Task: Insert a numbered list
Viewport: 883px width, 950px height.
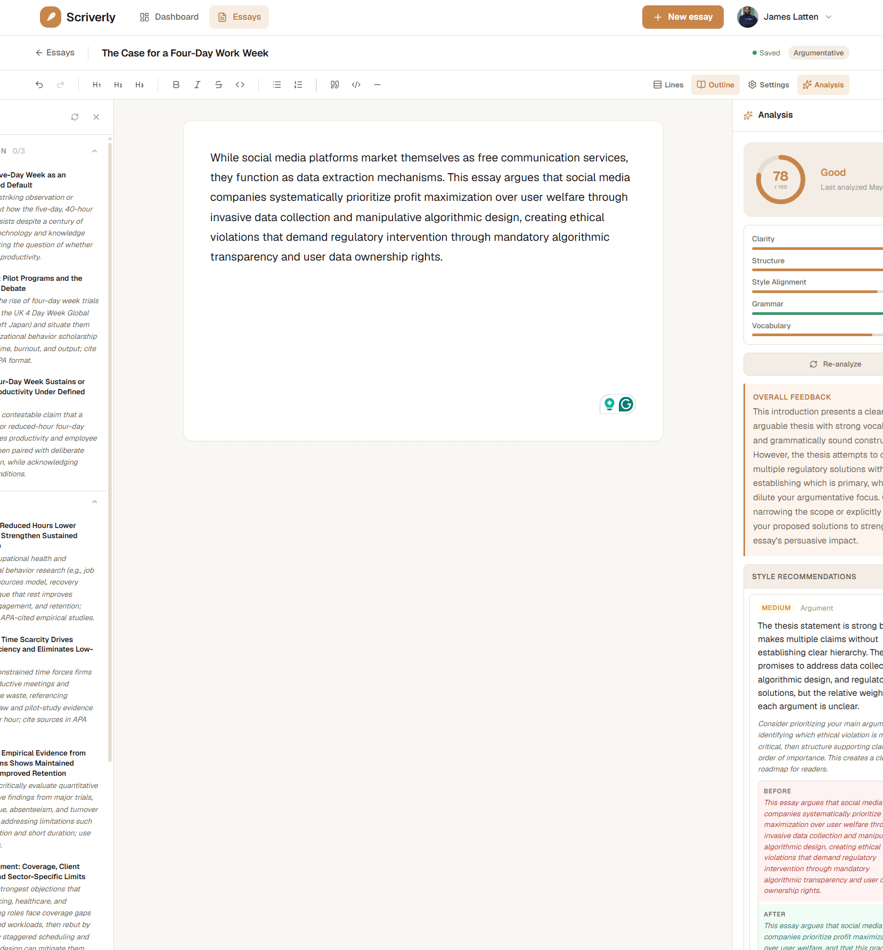Action: click(298, 85)
